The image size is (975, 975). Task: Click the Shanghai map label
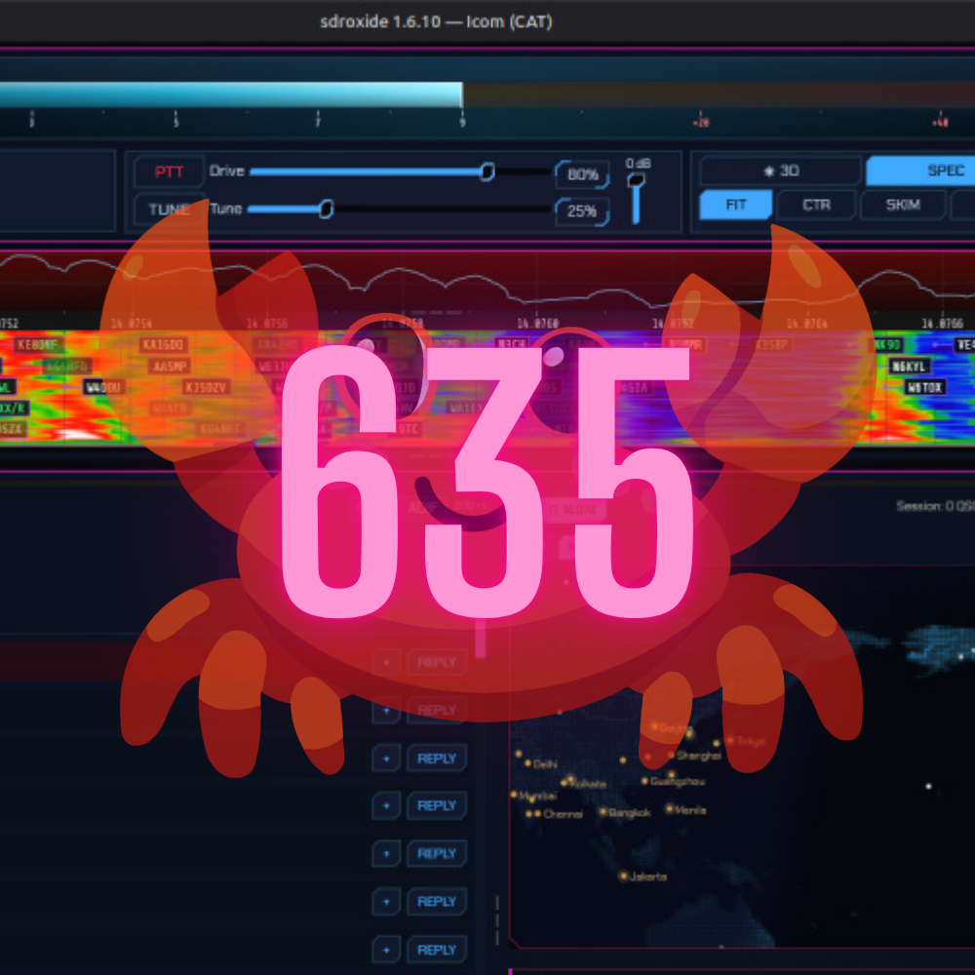[699, 756]
